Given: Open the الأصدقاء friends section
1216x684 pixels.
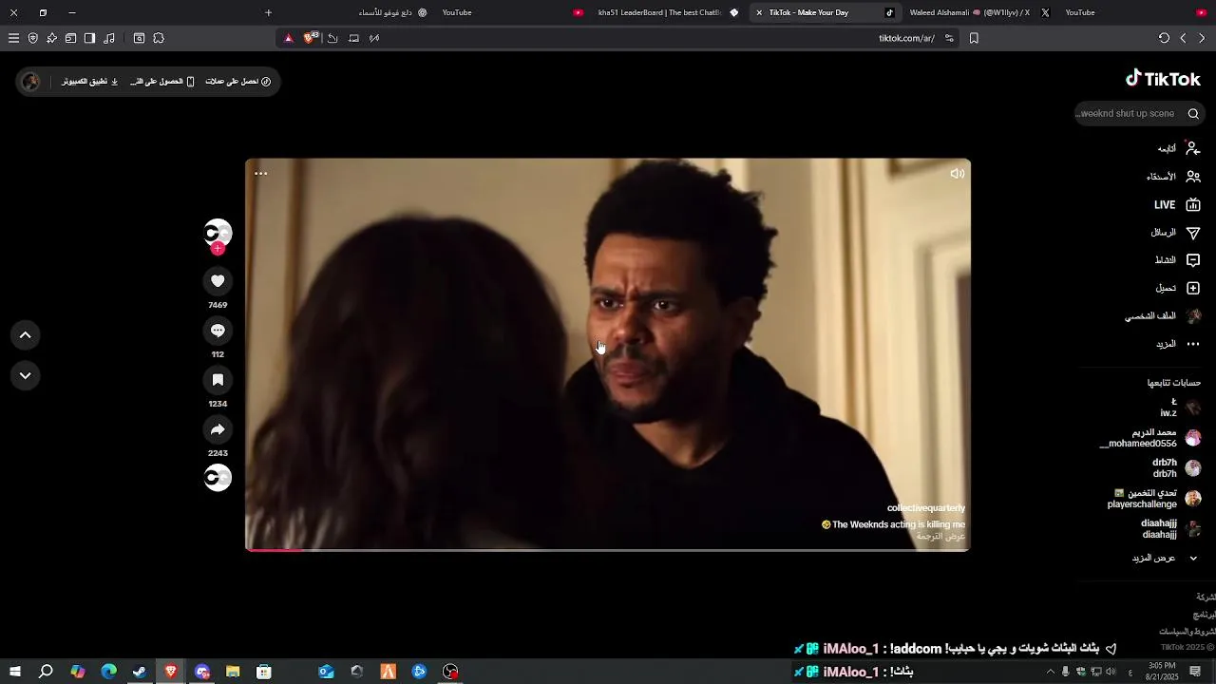Looking at the screenshot, I should [1173, 177].
